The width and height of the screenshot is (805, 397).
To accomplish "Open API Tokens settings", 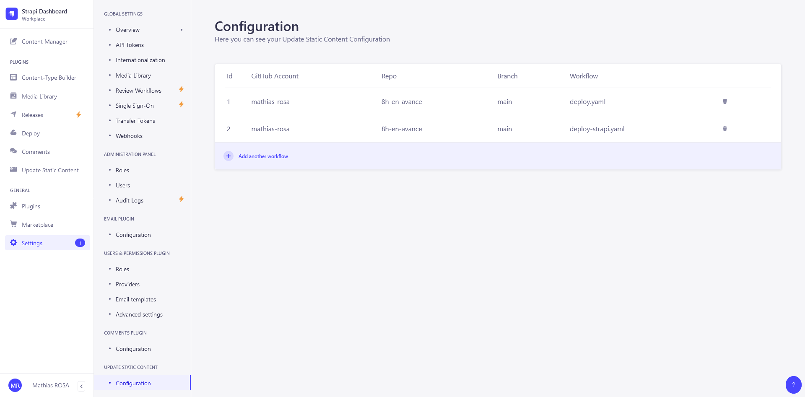I will click(x=130, y=45).
